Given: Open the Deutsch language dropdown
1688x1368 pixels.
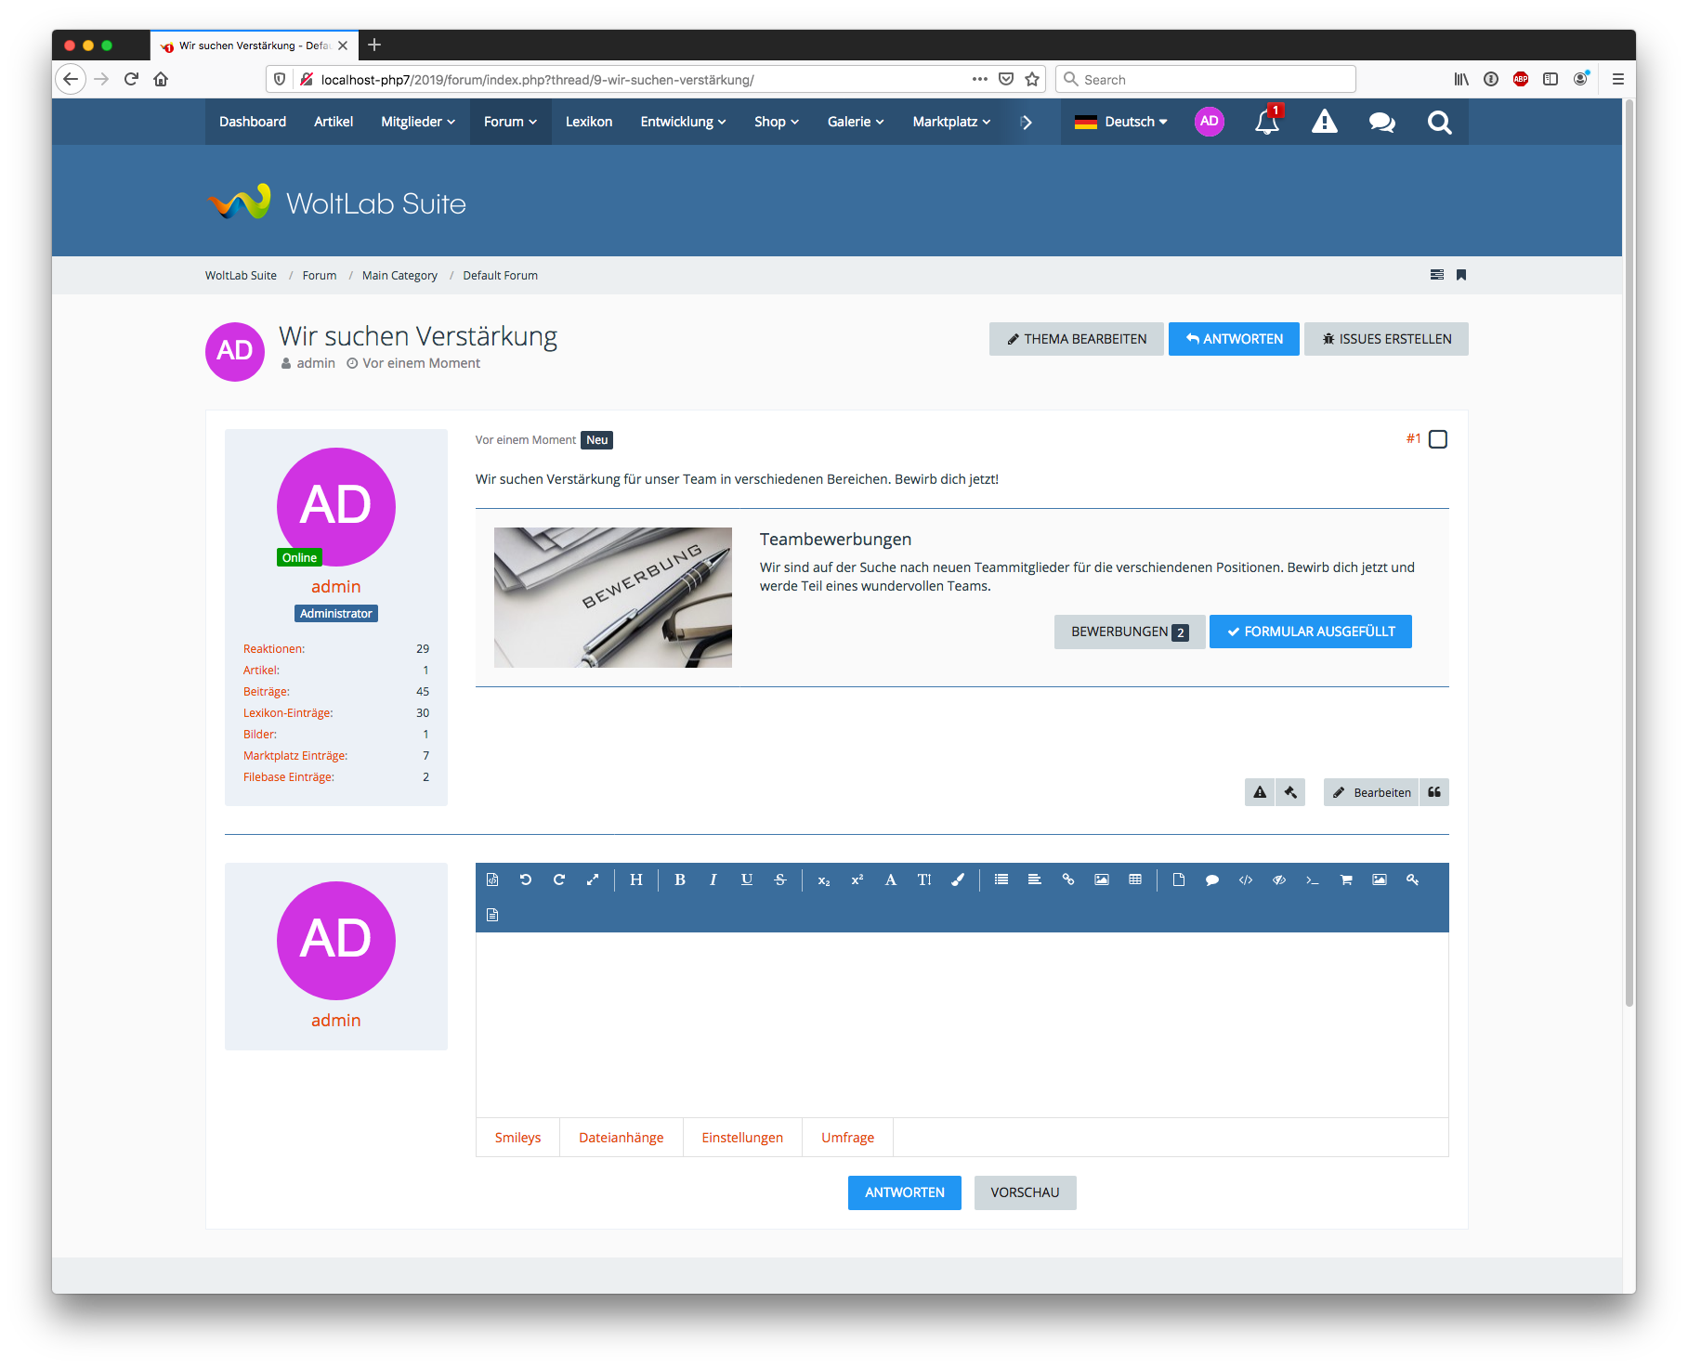Looking at the screenshot, I should tap(1121, 122).
